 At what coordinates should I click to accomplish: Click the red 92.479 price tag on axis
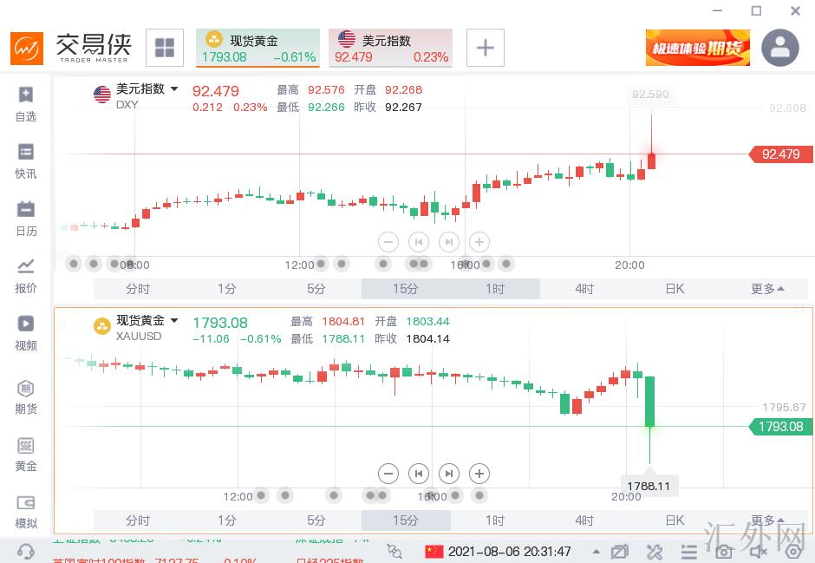[780, 154]
